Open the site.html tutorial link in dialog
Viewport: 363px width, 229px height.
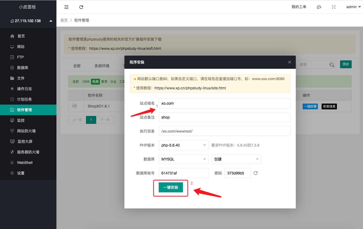(190, 88)
